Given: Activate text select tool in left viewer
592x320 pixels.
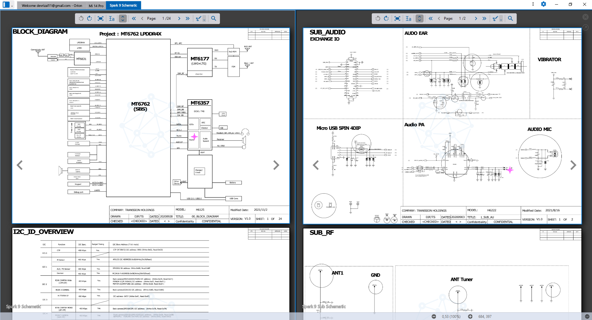Looking at the screenshot, I should pos(112,18).
